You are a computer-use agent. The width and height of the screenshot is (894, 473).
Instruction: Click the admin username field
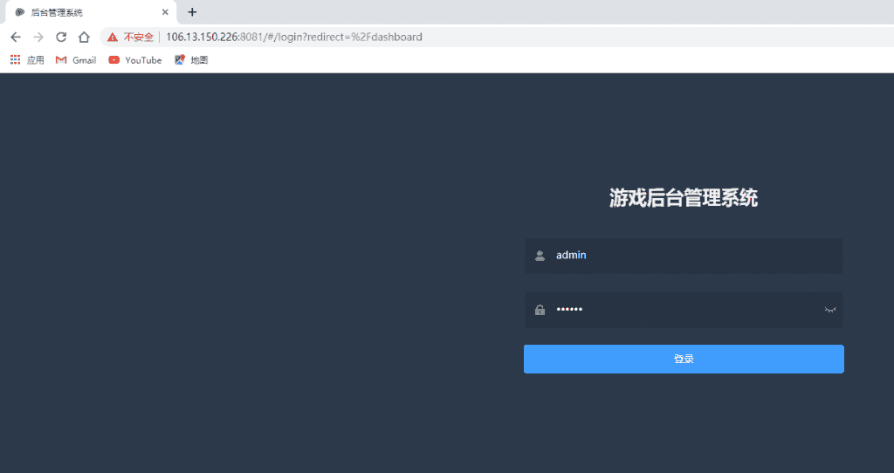(684, 256)
